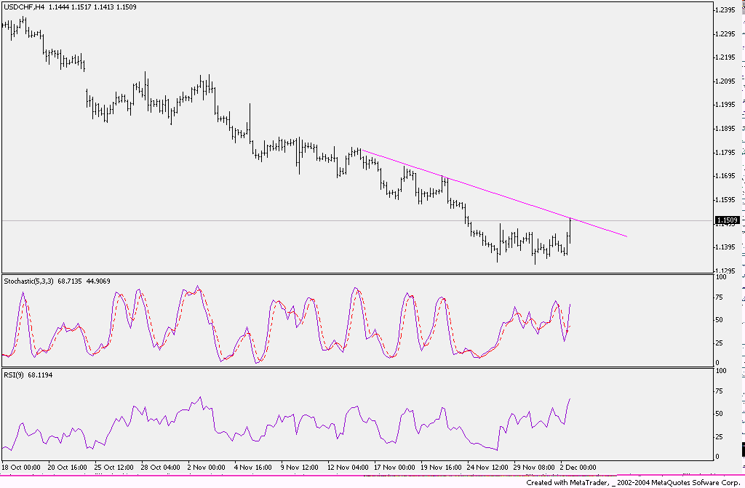The image size is (745, 488).
Task: Click the 4 Nov 16:00 time label
Action: pyautogui.click(x=252, y=468)
